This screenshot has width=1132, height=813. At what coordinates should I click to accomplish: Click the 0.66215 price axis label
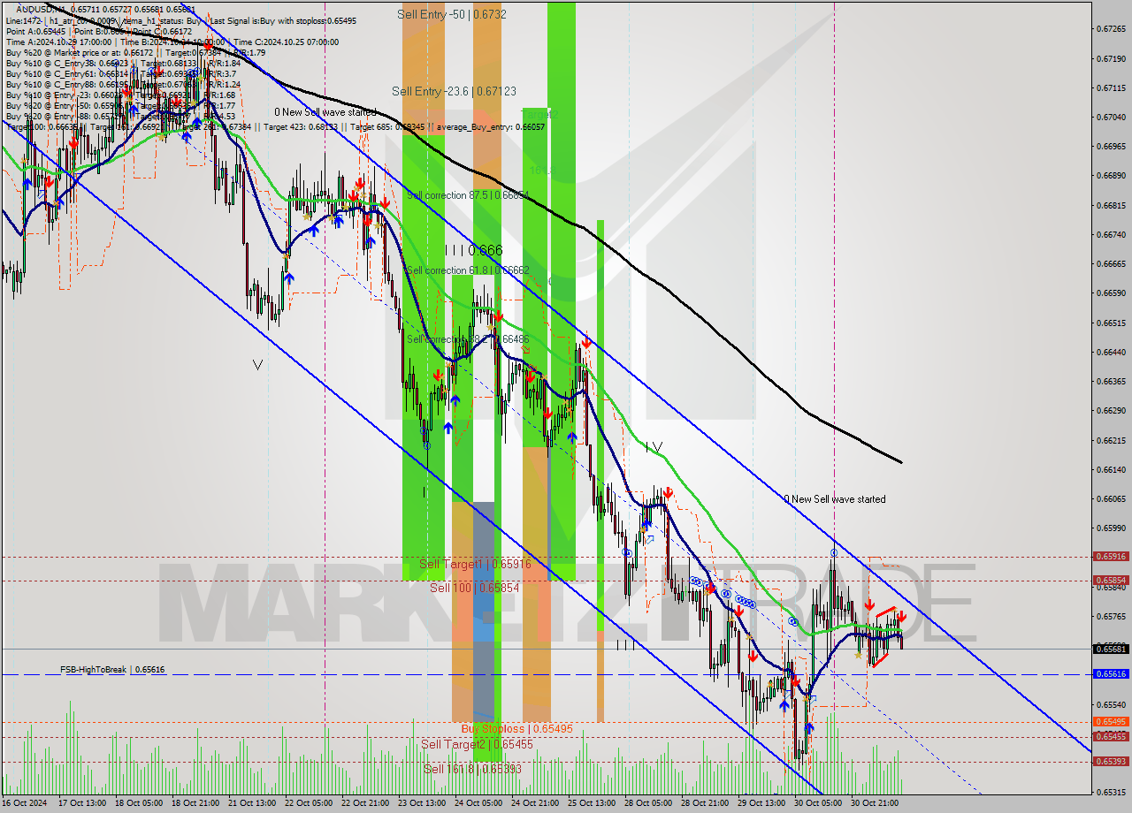point(1110,441)
